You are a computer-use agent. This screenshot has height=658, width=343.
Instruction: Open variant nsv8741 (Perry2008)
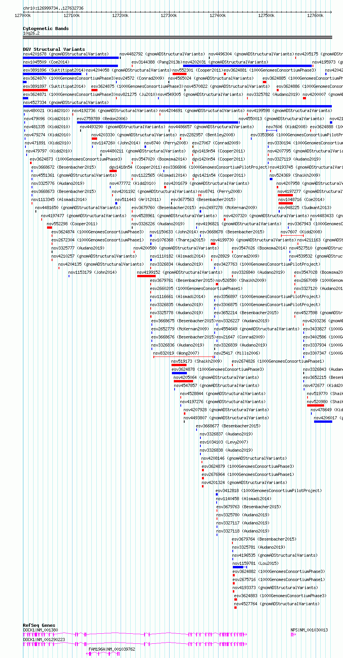coord(220,192)
